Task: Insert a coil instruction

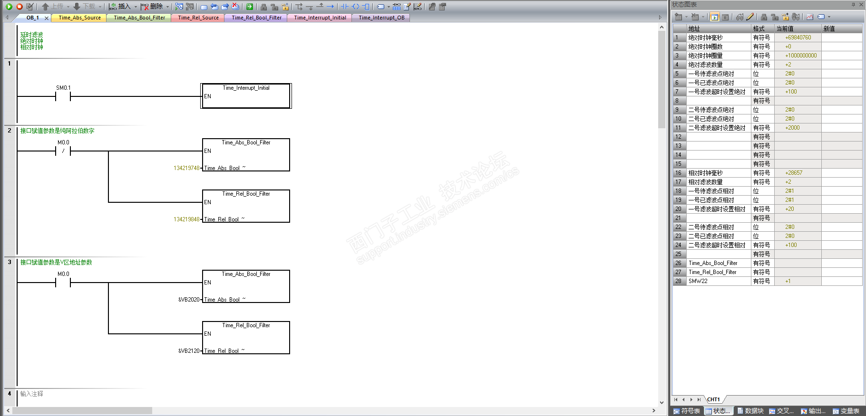Action: point(356,7)
